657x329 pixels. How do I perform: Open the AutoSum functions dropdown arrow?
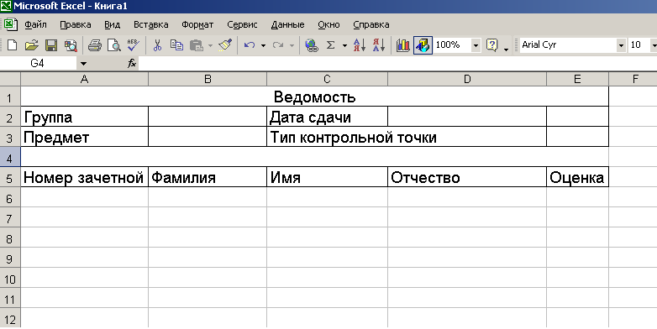tap(344, 45)
